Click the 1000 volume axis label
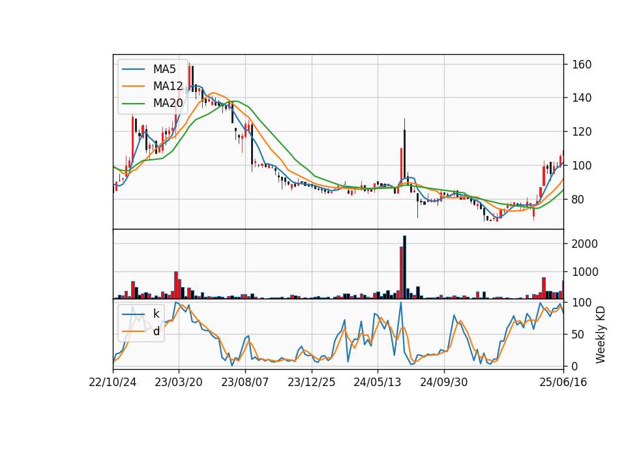The width and height of the screenshot is (626, 450). coord(585,273)
